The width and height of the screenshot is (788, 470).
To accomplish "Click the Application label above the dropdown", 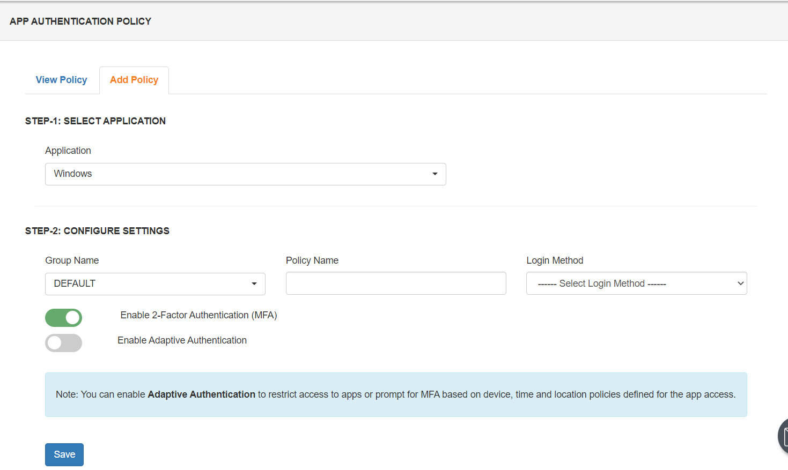I will (68, 151).
